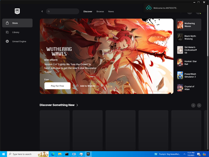Image resolution: width=209 pixels, height=157 pixels.
Task: Click the vertical scrollbar of the store
Action: tap(208, 31)
